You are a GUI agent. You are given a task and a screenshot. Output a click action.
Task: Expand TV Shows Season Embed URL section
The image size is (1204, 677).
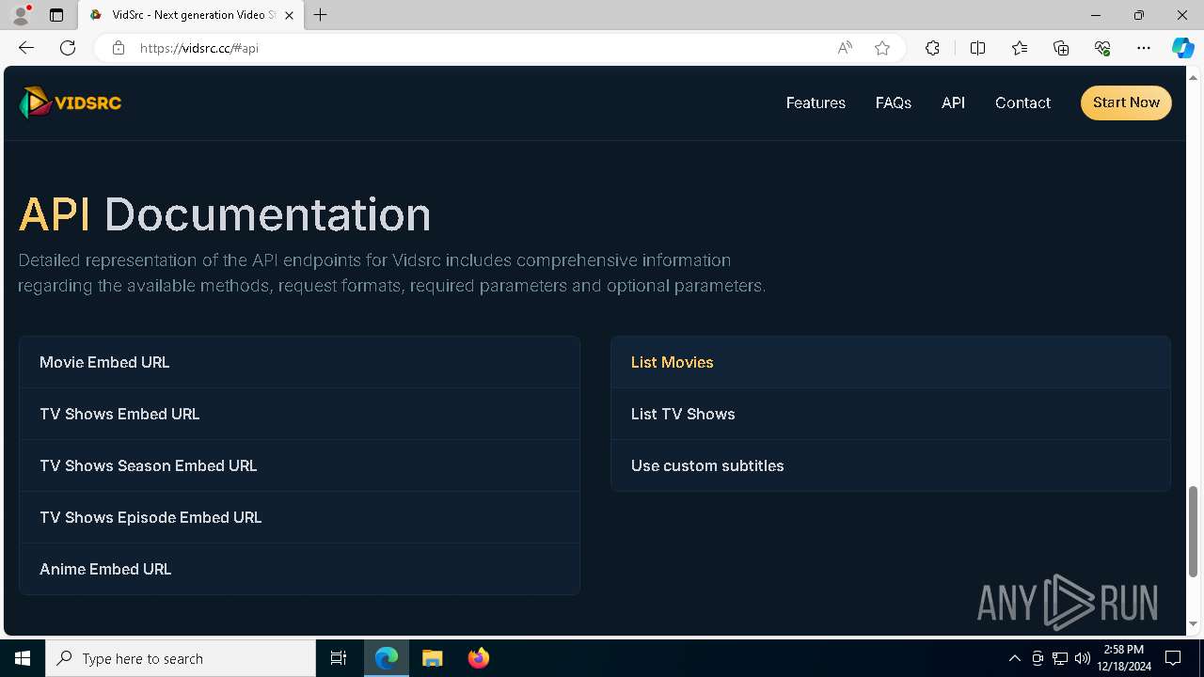pyautogui.click(x=299, y=465)
